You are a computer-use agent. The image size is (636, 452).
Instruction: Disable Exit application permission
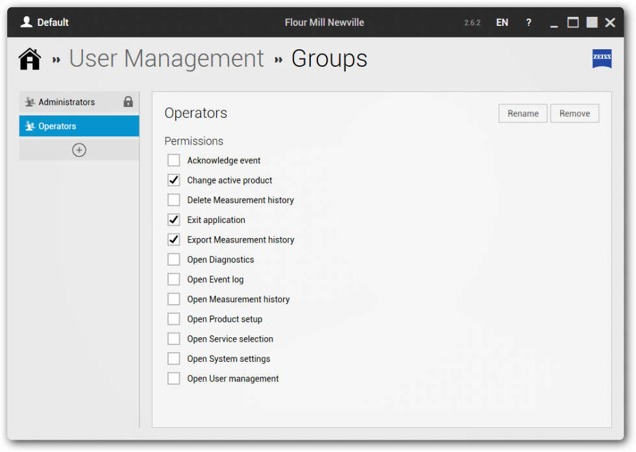tap(174, 220)
